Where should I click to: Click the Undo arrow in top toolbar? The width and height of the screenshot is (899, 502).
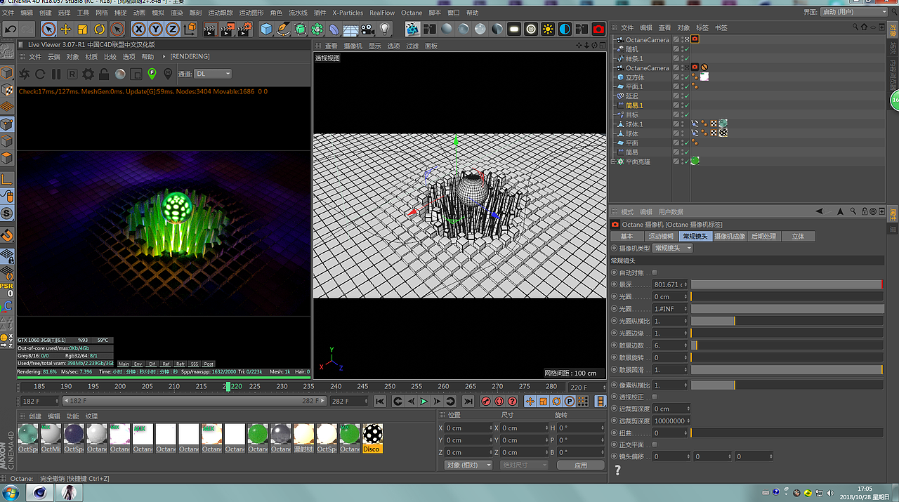[11, 29]
